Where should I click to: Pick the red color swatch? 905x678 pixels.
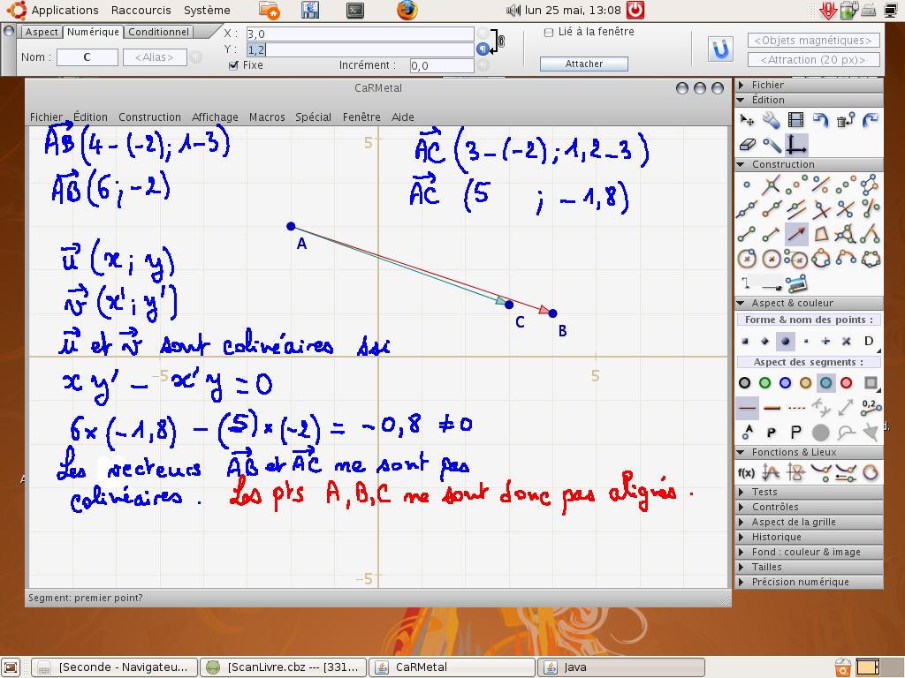pyautogui.click(x=847, y=382)
